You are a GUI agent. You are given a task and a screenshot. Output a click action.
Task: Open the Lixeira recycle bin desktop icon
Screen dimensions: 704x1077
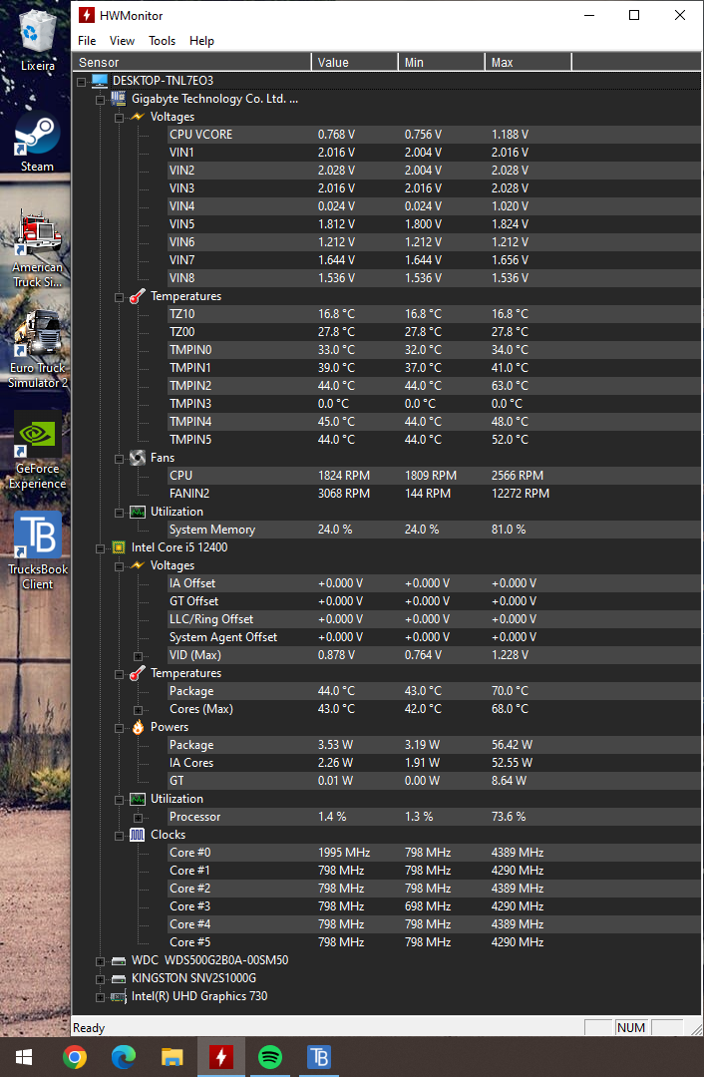point(37,41)
